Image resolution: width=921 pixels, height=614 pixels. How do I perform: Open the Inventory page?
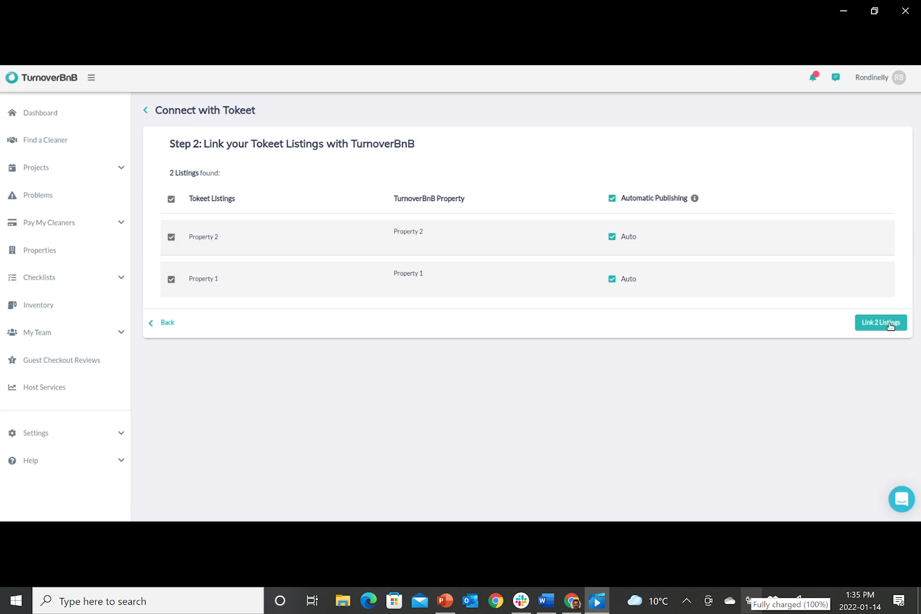point(39,305)
